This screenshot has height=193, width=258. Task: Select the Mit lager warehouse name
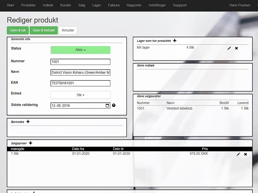click(x=143, y=47)
